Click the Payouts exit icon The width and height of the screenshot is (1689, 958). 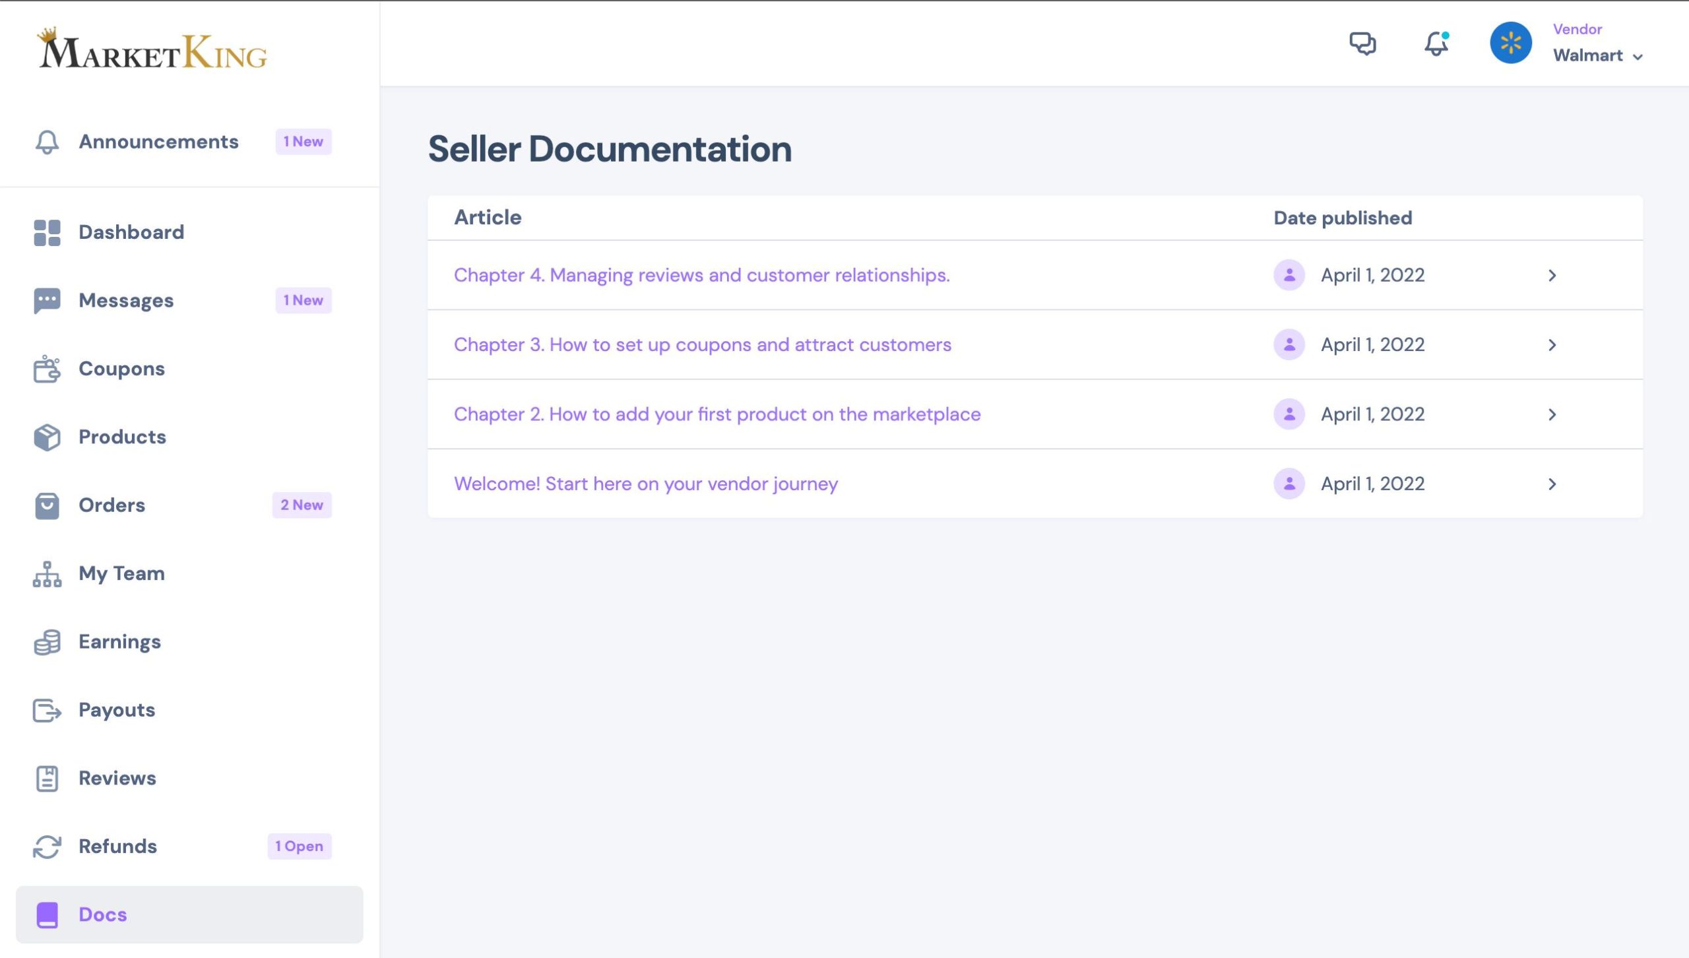[x=47, y=711]
